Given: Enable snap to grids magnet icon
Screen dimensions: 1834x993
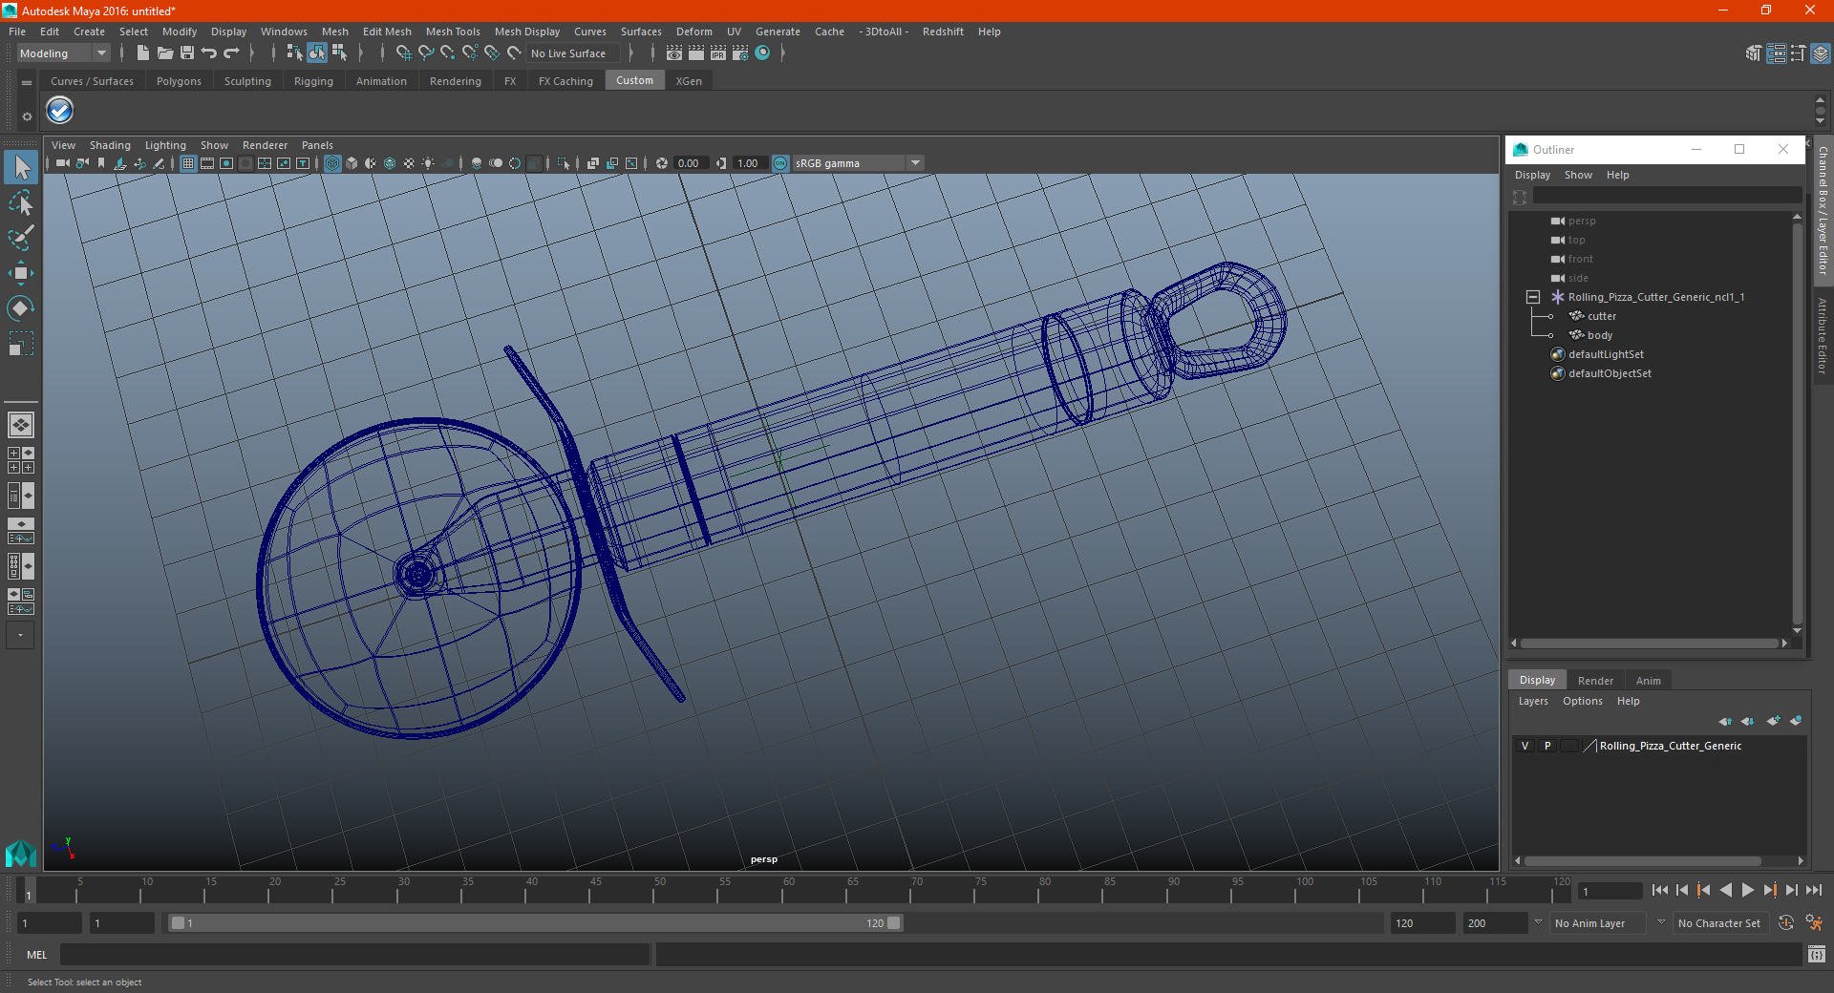Looking at the screenshot, I should (403, 53).
